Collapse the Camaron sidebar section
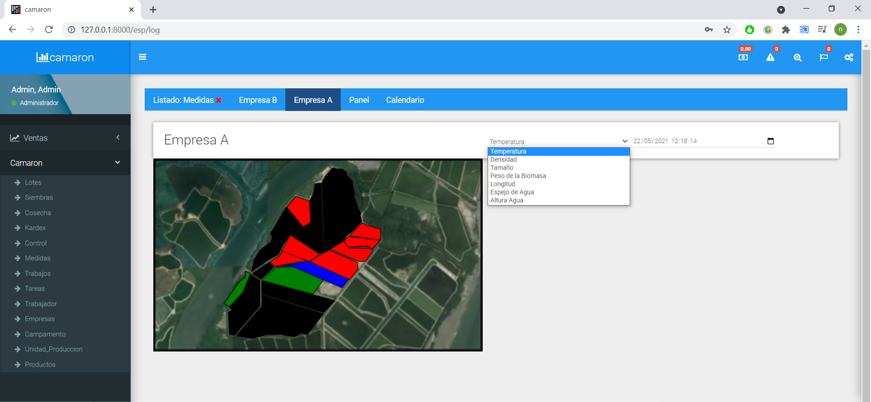 click(65, 163)
